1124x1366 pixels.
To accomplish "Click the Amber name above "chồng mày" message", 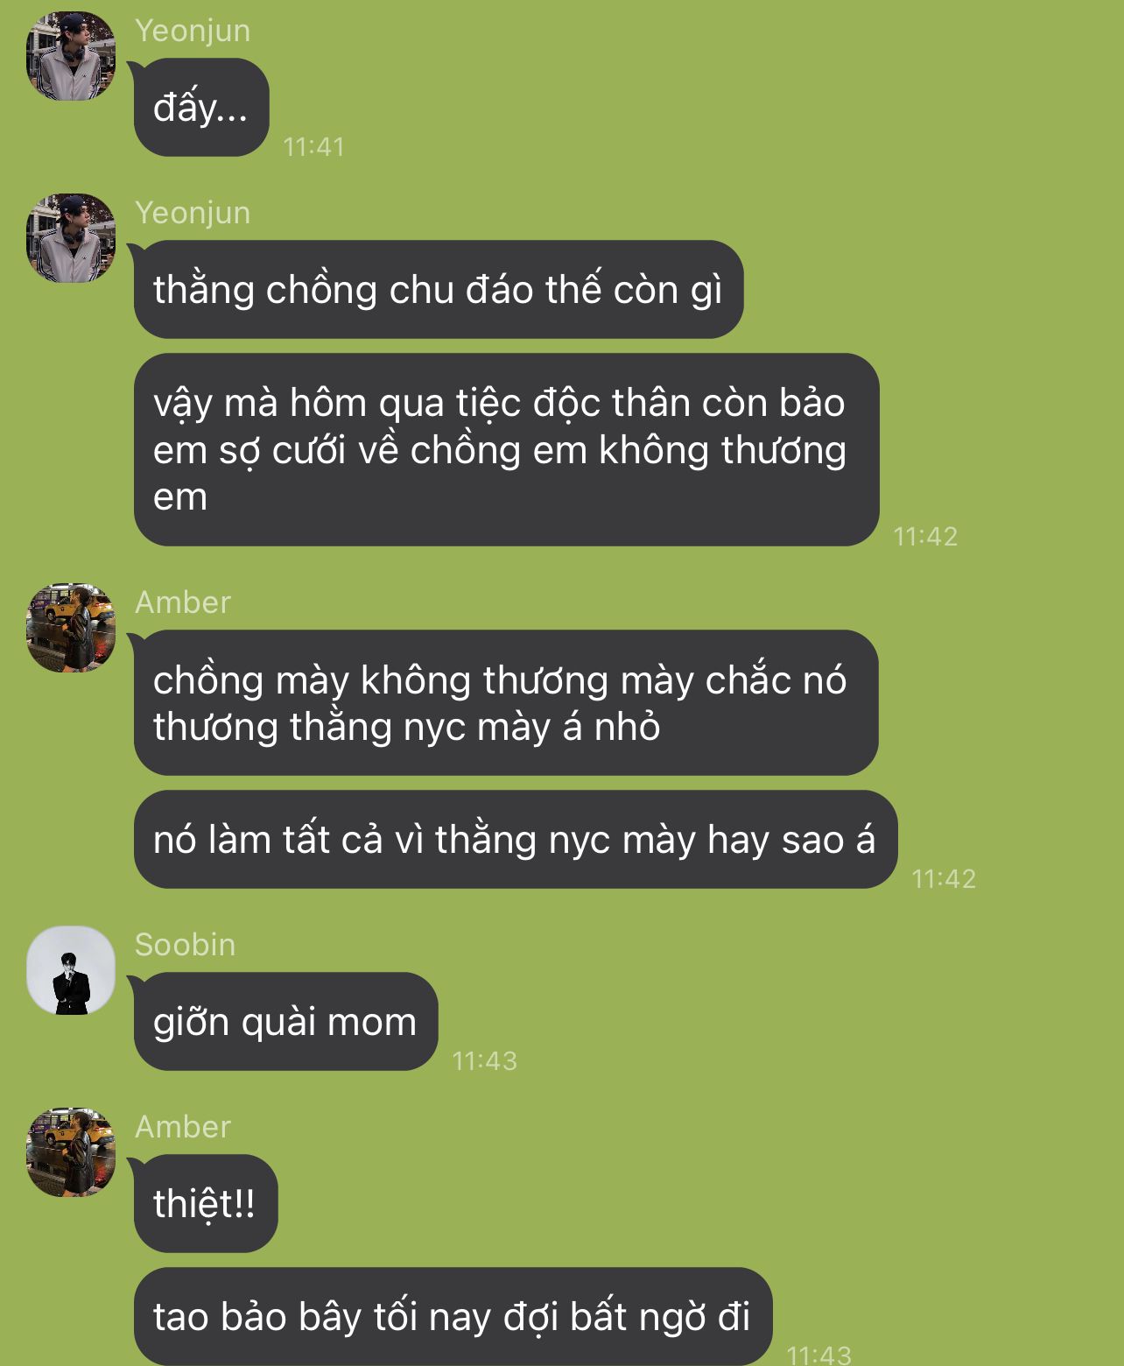I will coord(183,602).
